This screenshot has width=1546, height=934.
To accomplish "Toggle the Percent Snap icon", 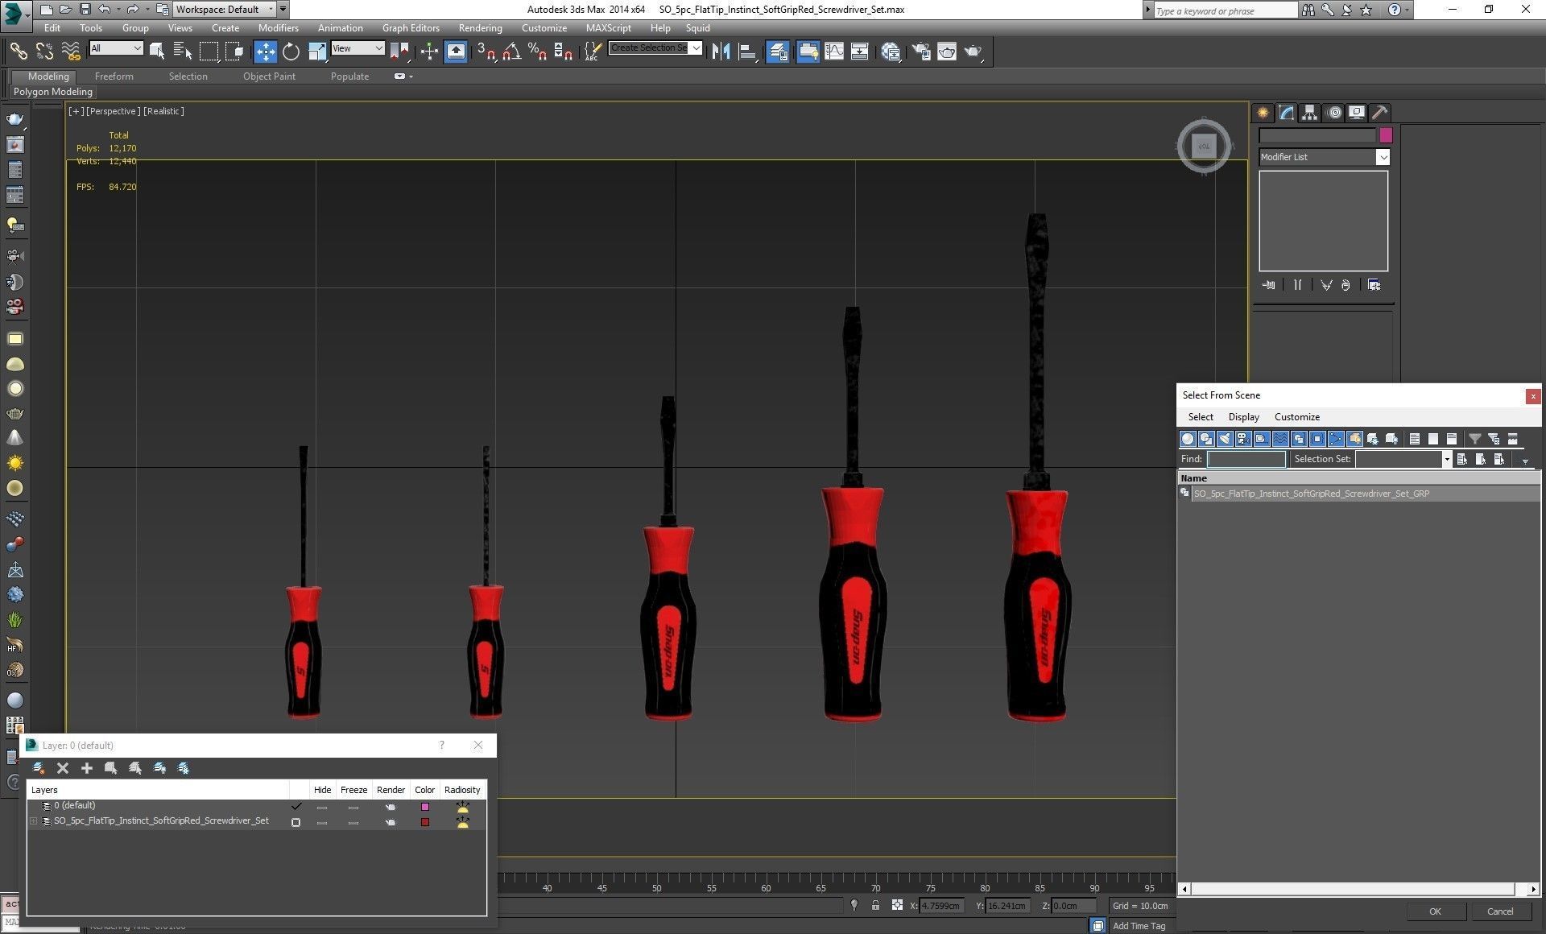I will 537,52.
